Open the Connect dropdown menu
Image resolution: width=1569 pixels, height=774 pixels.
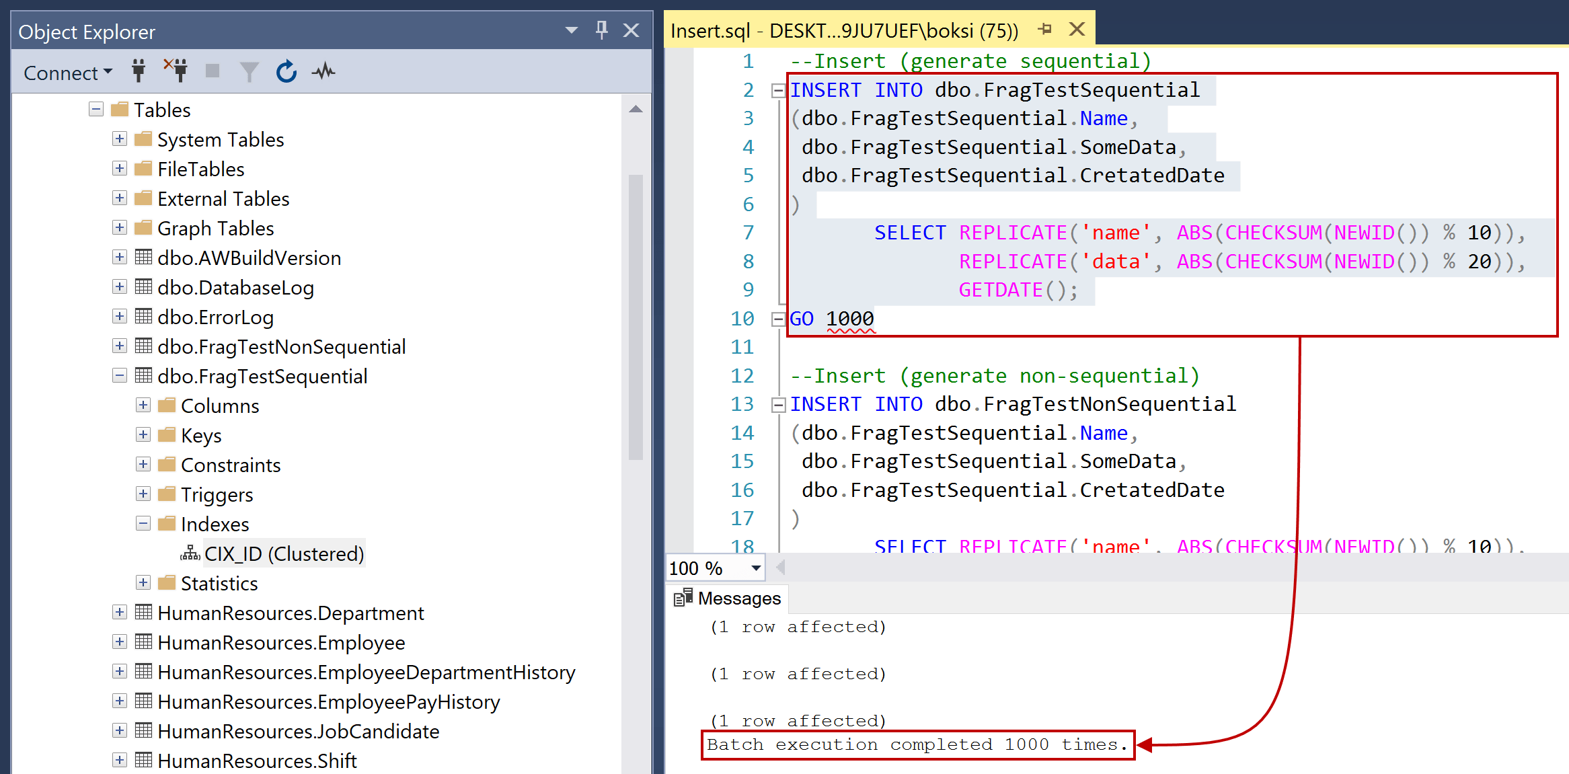point(108,72)
